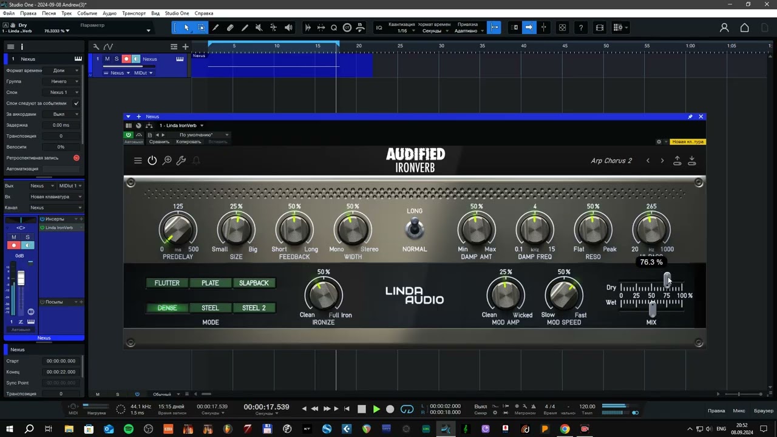
Task: Click the stop button in transport
Action: point(362,409)
